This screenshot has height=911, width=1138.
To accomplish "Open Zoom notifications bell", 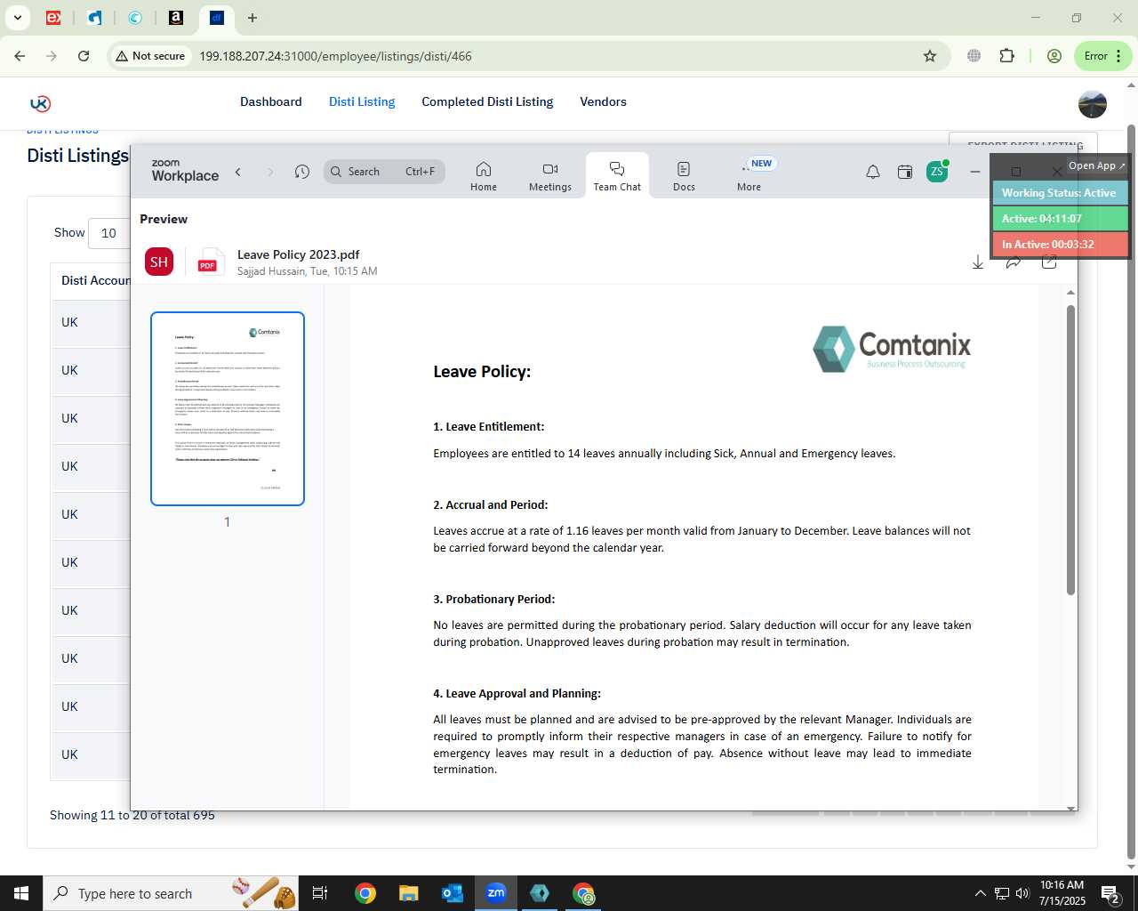I will pos(873,172).
